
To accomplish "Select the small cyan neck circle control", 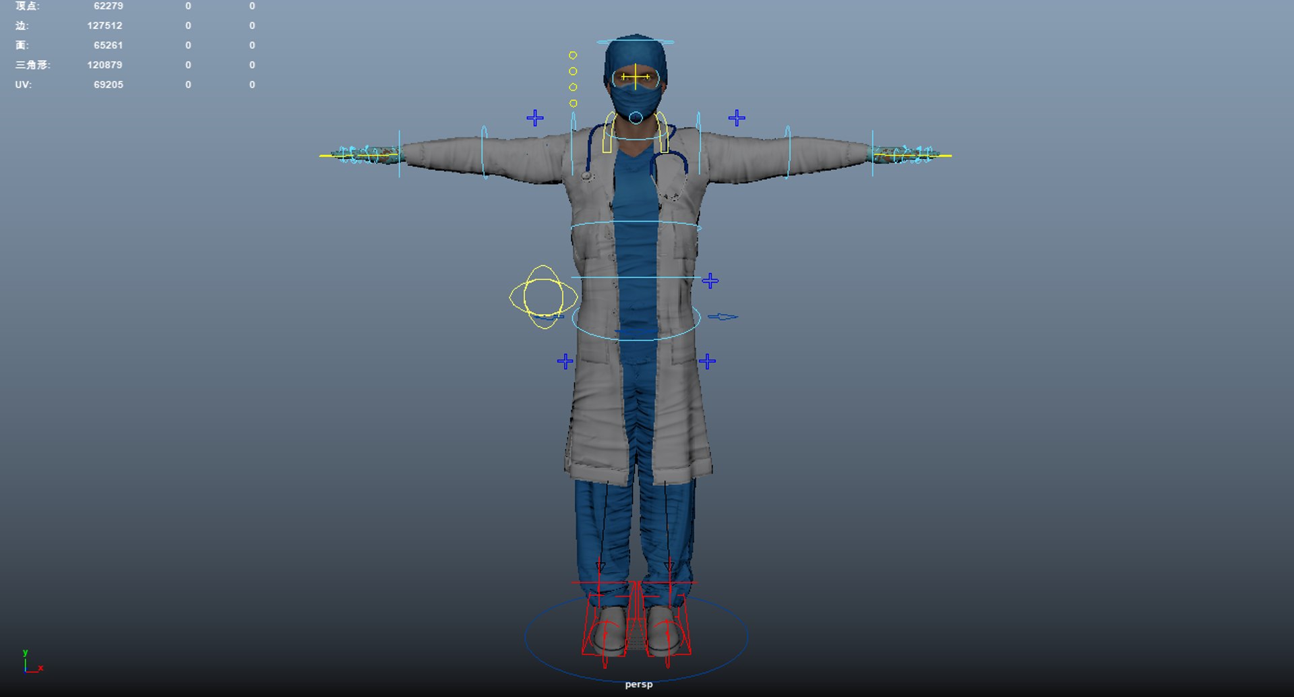I will (x=636, y=118).
